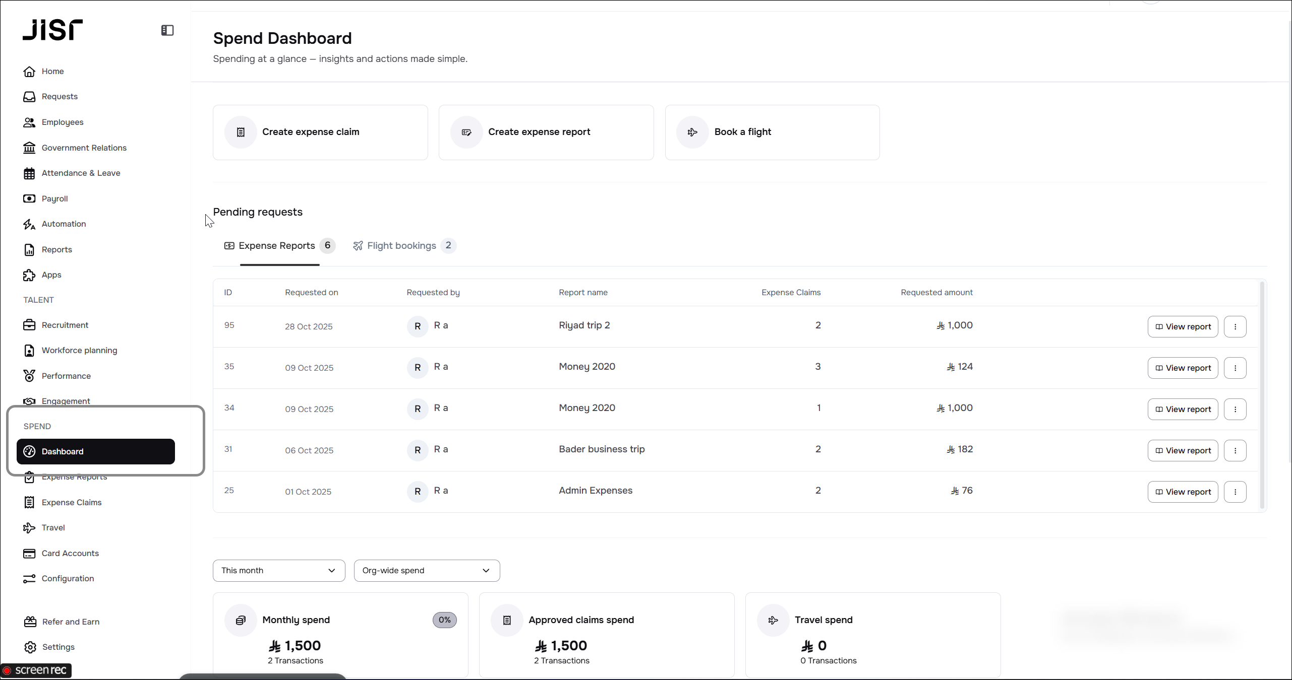1292x680 pixels.
Task: Open three-dot menu for Riyad trip 2
Action: pyautogui.click(x=1235, y=326)
